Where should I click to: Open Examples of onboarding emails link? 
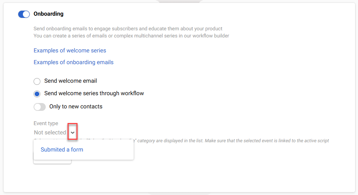[x=74, y=62]
